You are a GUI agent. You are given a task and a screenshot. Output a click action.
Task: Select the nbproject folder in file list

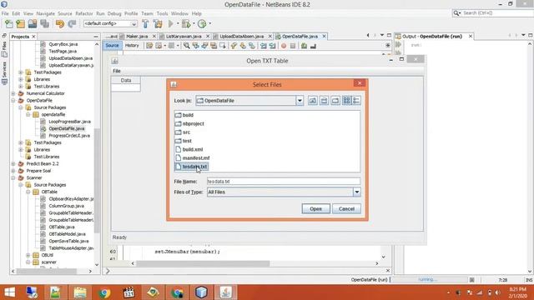(189, 123)
